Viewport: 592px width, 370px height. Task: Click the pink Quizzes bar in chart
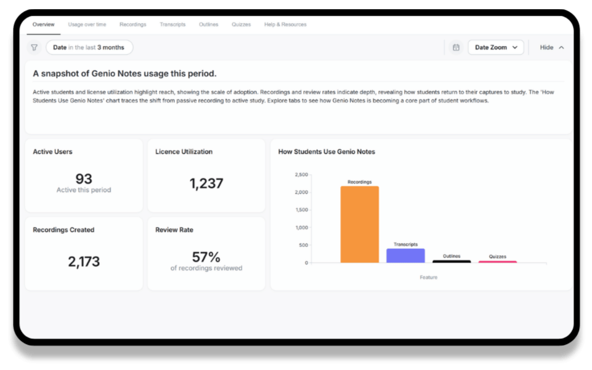[498, 262]
